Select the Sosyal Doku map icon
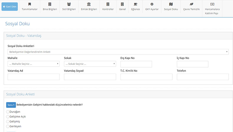The width and height of the screenshot is (233, 132). coord(171,4)
